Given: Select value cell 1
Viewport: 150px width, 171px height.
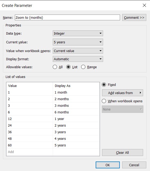Looking at the screenshot, I should (x=29, y=92).
